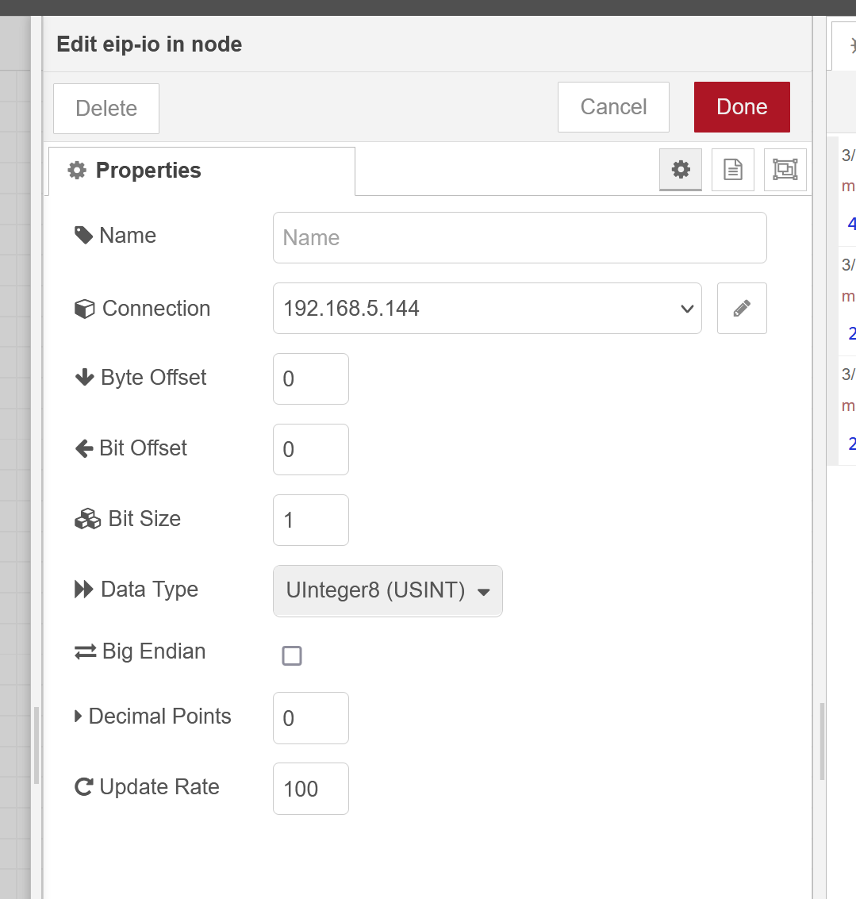Click the Delete button

click(x=106, y=109)
